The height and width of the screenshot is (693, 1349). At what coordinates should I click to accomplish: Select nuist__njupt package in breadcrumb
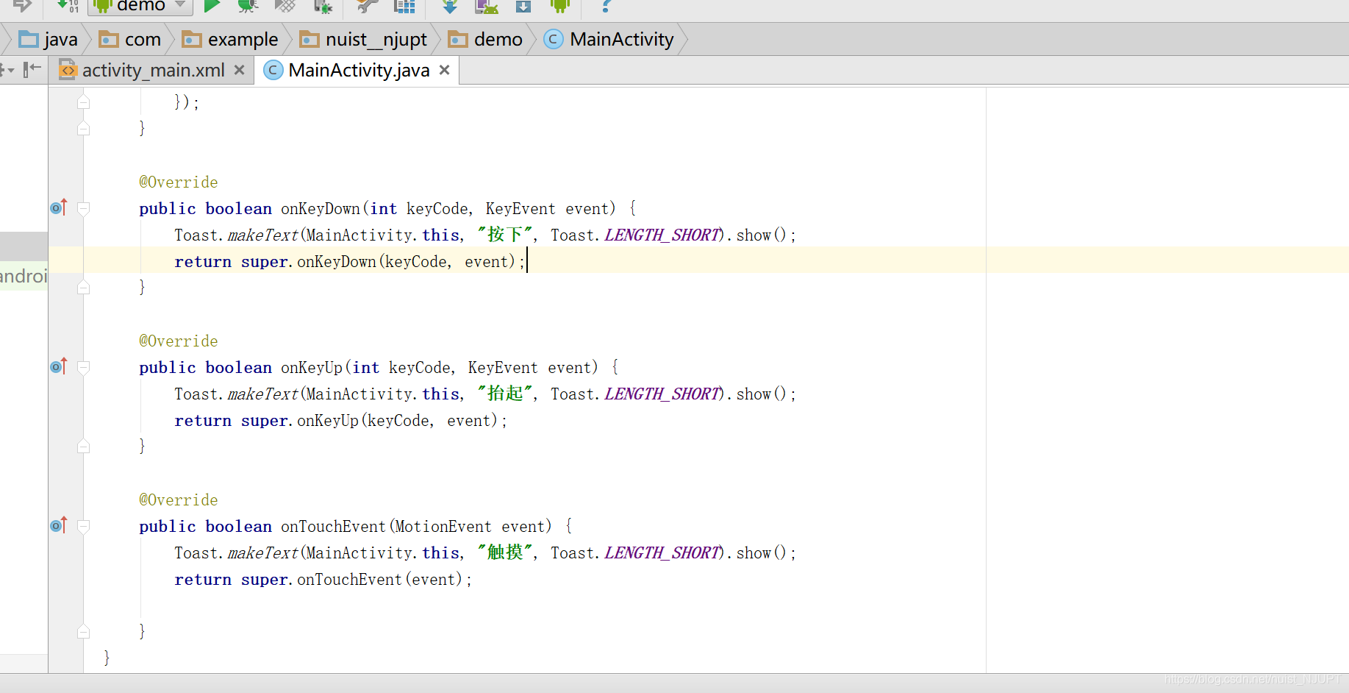coord(363,39)
